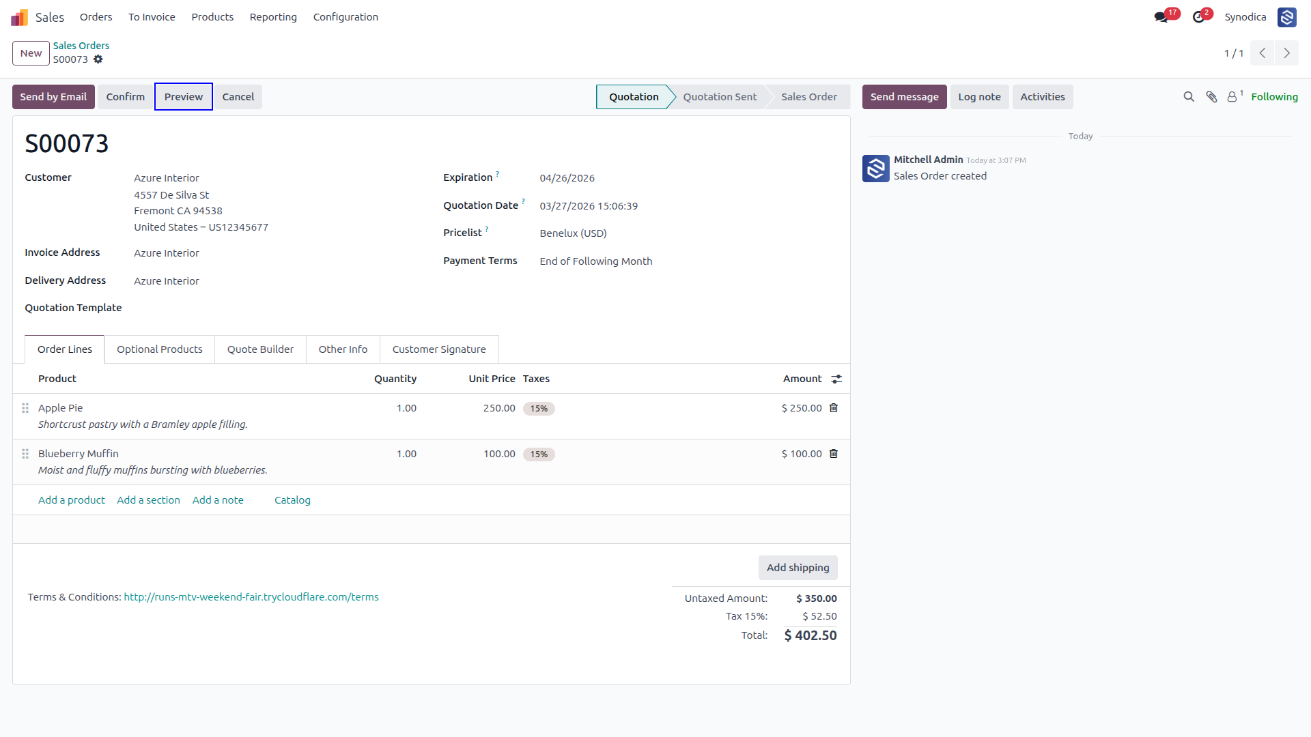Click the Confirm button
1311x737 pixels.
coord(126,97)
